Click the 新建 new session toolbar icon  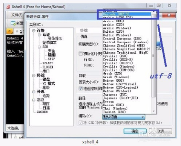pos(13,23)
